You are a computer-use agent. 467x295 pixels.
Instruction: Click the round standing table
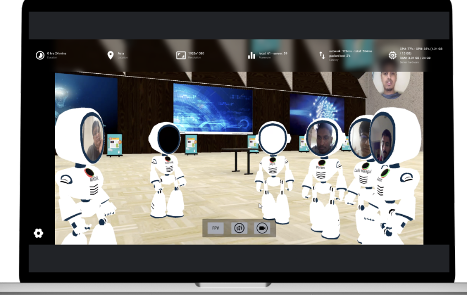tap(236, 157)
